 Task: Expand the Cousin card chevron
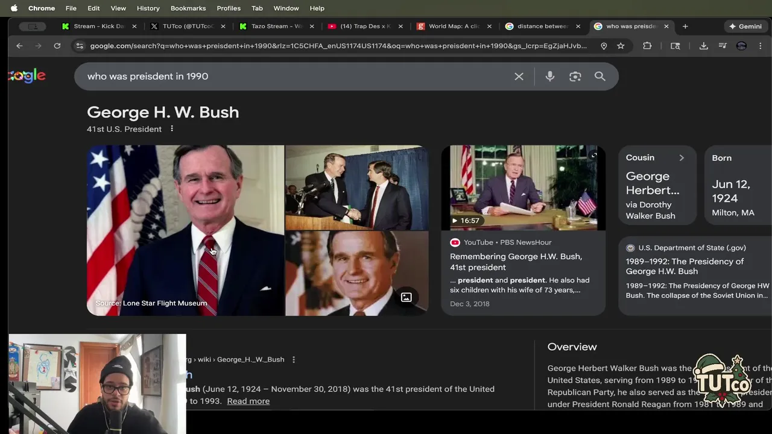(682, 158)
